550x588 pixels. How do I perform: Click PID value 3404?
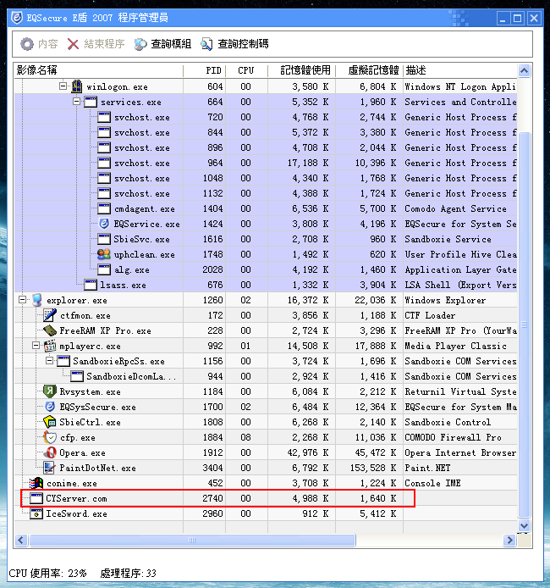[x=212, y=468]
